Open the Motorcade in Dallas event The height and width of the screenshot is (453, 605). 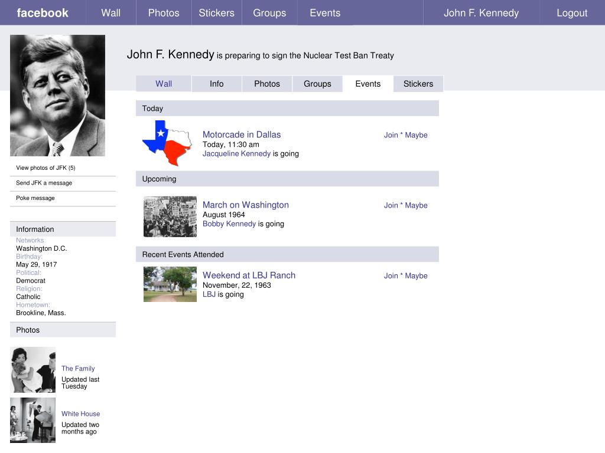(x=242, y=134)
